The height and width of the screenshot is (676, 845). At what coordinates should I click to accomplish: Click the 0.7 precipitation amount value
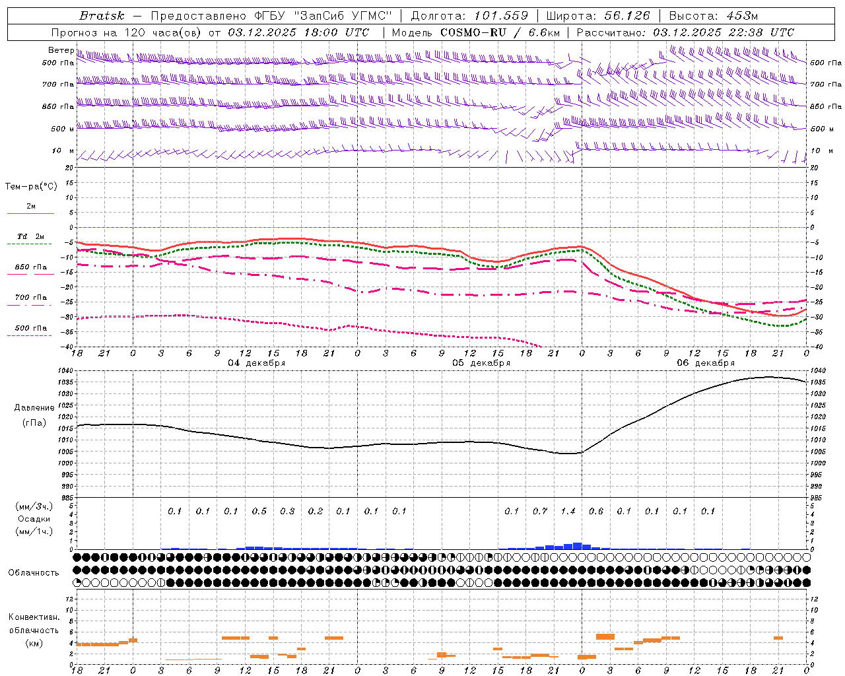[x=540, y=511]
